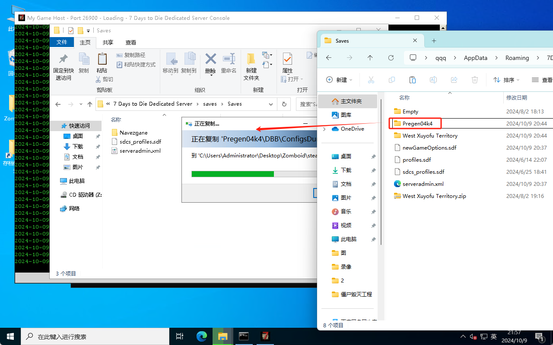
Task: Click the Rename (重命名) ribbon icon
Action: coord(229,63)
